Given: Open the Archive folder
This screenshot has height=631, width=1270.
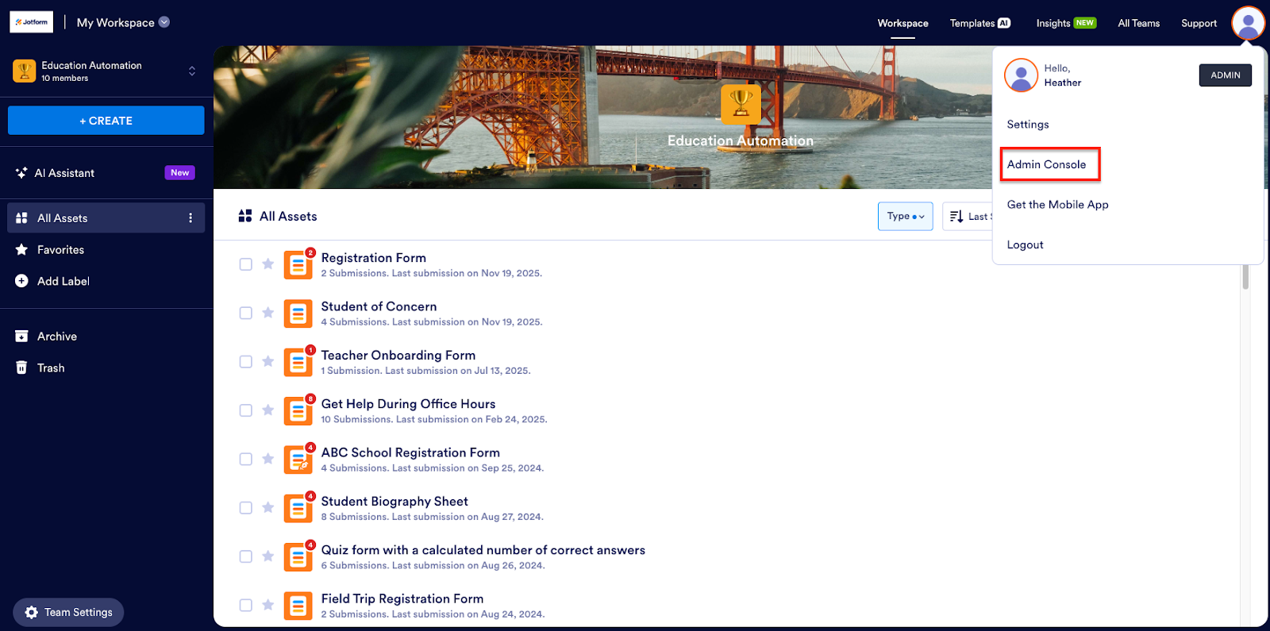Looking at the screenshot, I should coord(56,337).
